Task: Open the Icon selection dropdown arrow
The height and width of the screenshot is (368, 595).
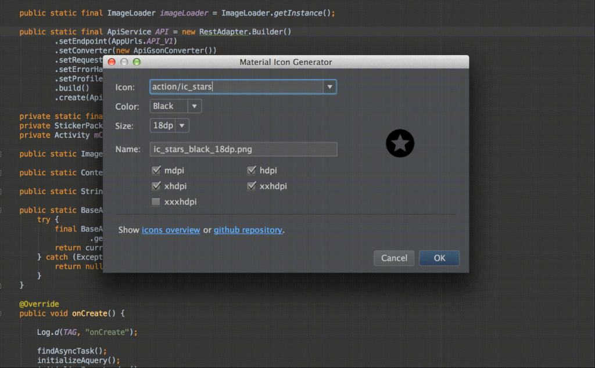Action: pyautogui.click(x=329, y=86)
